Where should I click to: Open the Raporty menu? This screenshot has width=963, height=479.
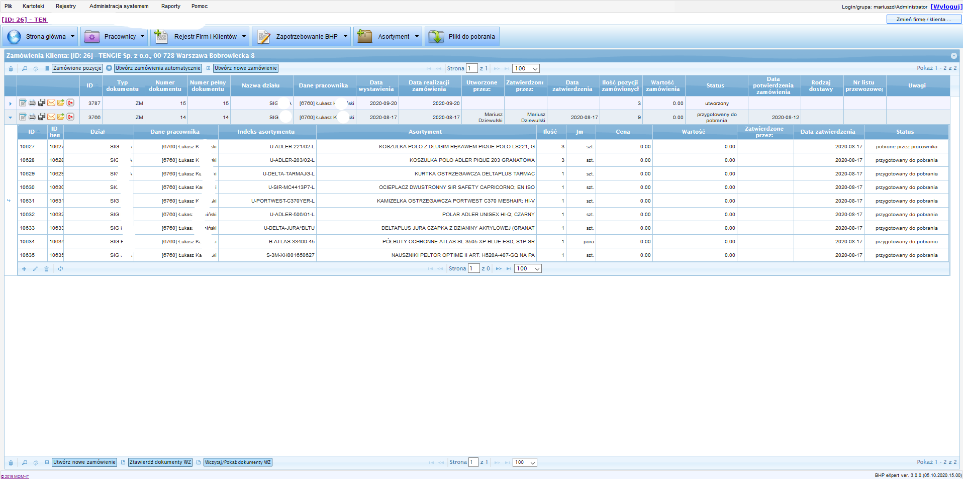coord(171,6)
